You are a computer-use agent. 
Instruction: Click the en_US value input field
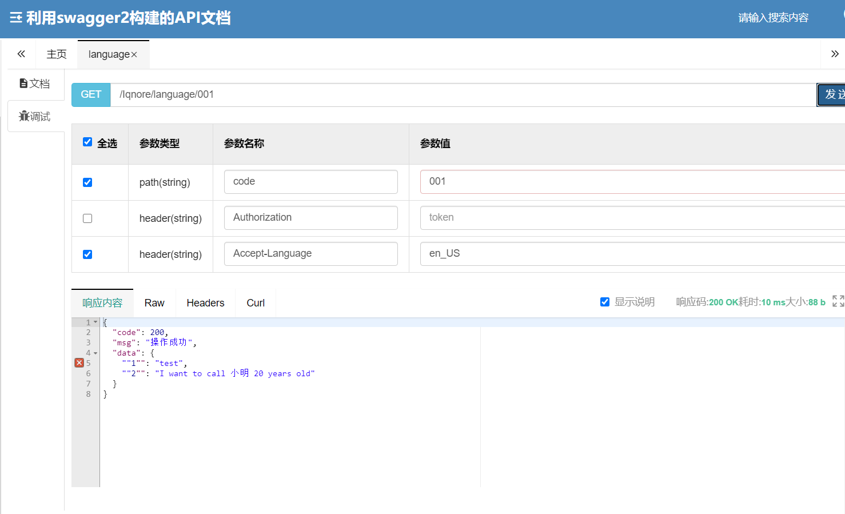(x=632, y=254)
